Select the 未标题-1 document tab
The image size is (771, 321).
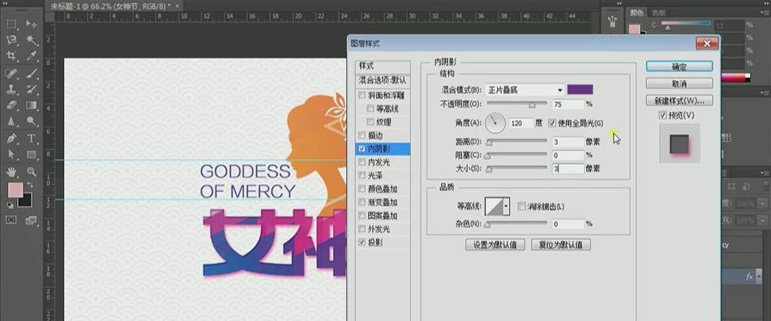coord(114,6)
